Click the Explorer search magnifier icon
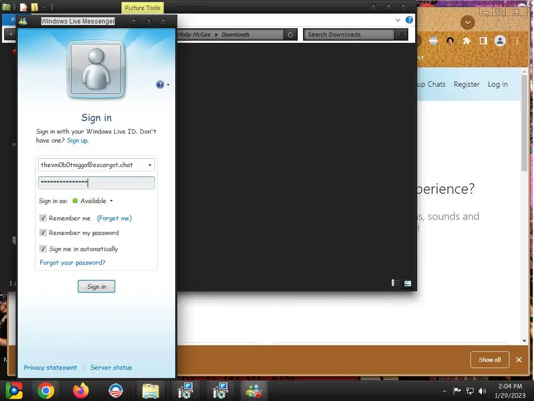The image size is (534, 401). pyautogui.click(x=401, y=34)
